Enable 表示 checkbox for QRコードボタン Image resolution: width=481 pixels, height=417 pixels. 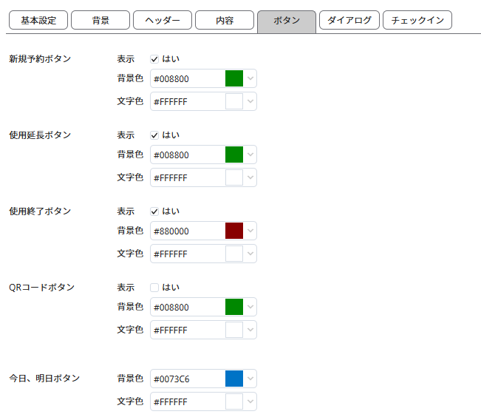click(x=154, y=288)
